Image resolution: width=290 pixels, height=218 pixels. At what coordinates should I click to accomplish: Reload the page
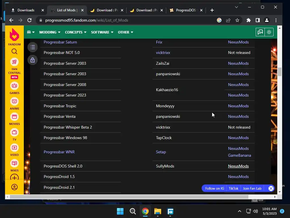coord(29,20)
